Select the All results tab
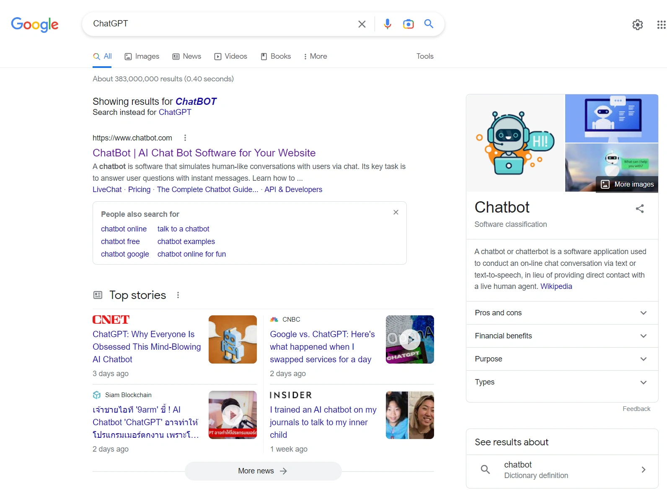This screenshot has width=667, height=499. [102, 56]
